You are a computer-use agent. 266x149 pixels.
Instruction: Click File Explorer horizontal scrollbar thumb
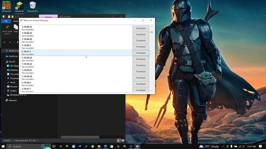(80, 137)
